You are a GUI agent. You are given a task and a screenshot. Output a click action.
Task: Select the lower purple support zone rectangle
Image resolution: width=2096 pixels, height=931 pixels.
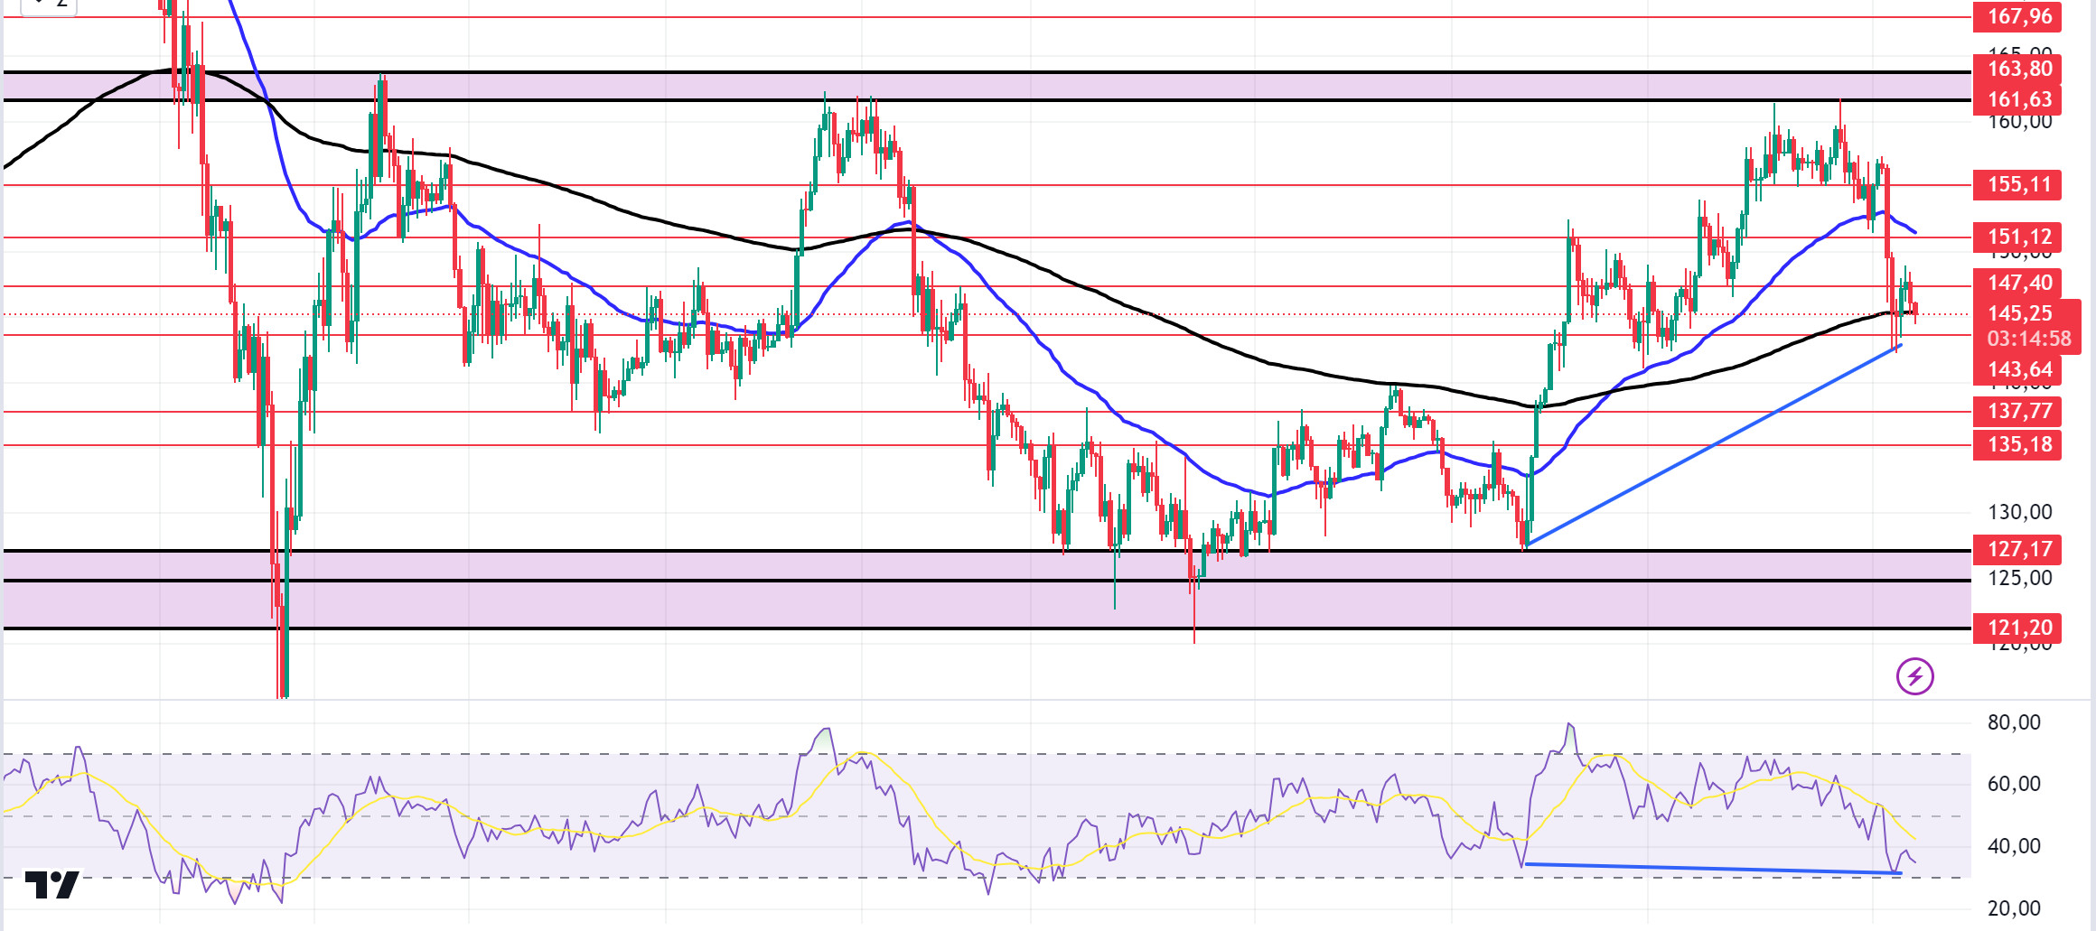[x=987, y=589]
